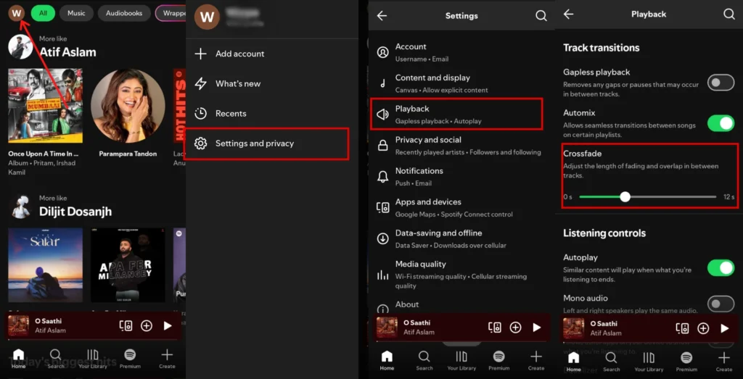This screenshot has width=743, height=379.
Task: Tap Premium in Settings screen's bottom navigation
Action: (x=498, y=360)
